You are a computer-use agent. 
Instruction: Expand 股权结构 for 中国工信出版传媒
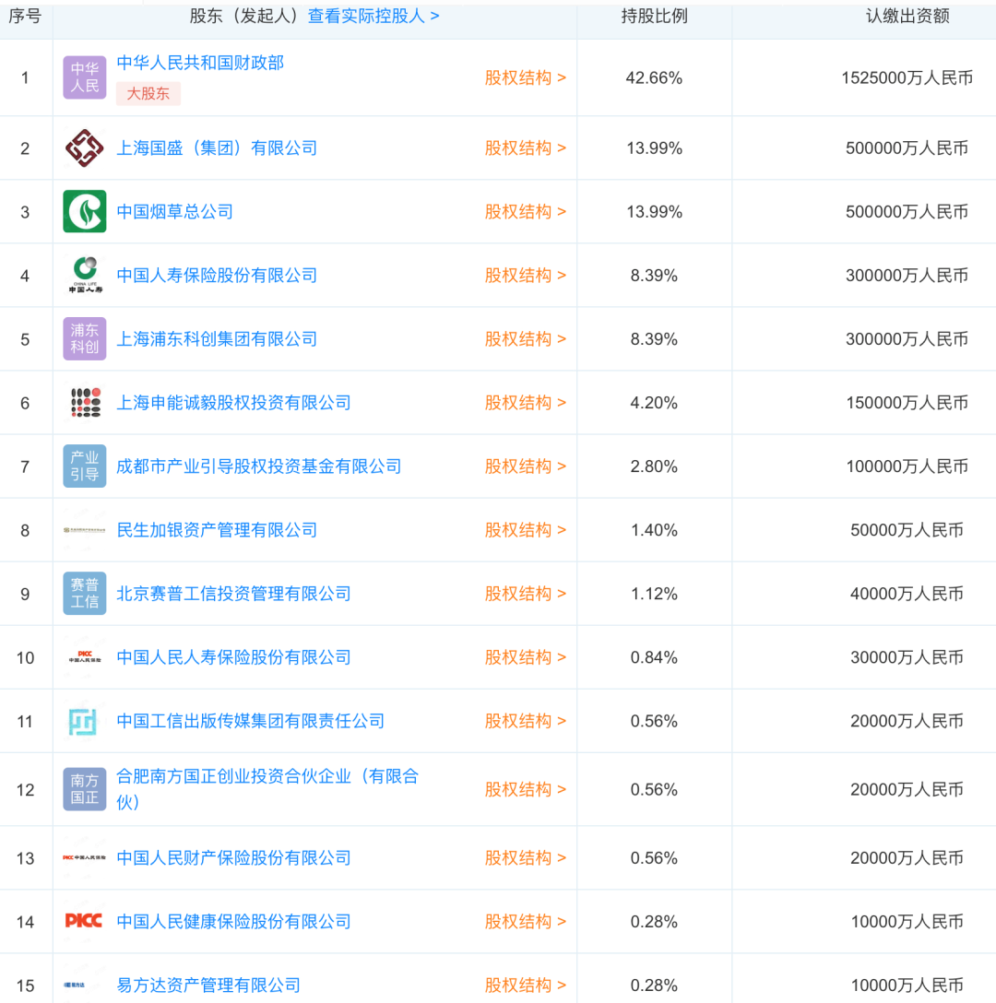point(526,721)
